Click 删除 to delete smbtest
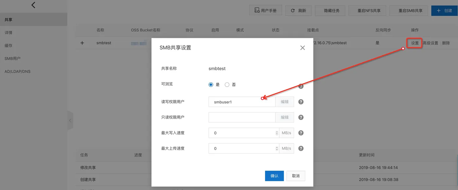Viewport: 458px width, 190px height. (446, 43)
